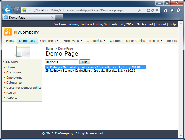Open Categories in the See Also sidebar

click(14, 83)
